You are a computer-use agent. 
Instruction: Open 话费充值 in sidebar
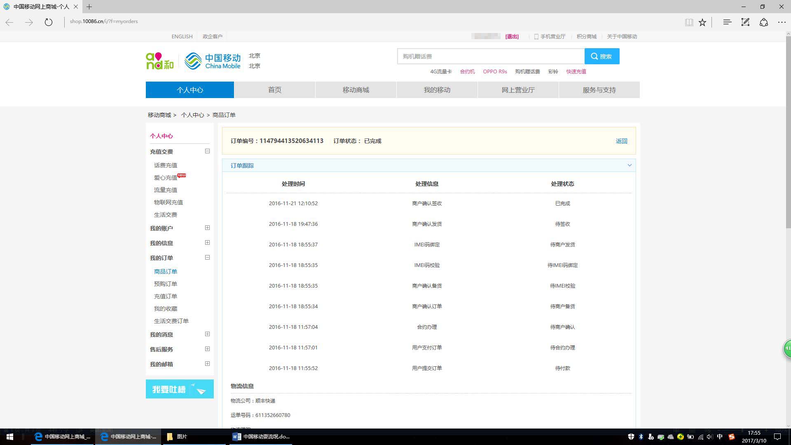point(166,165)
